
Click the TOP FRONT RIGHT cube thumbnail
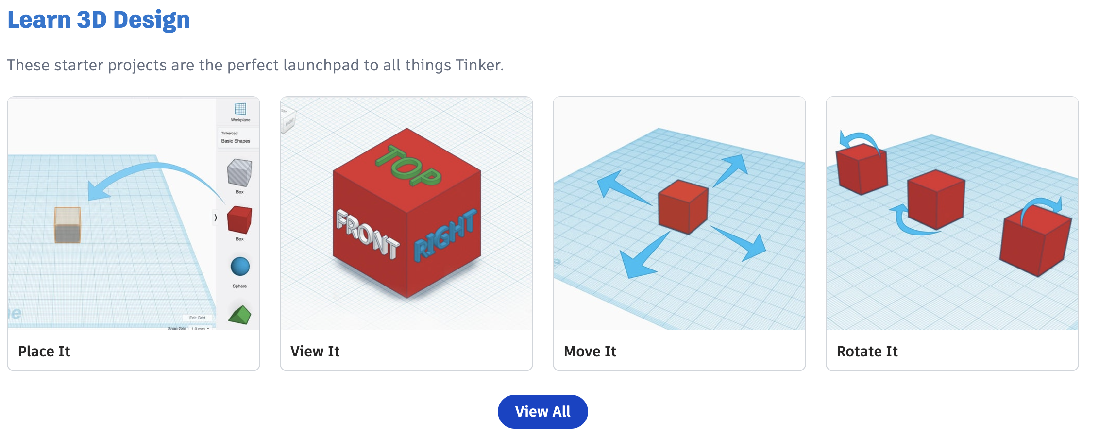406,214
